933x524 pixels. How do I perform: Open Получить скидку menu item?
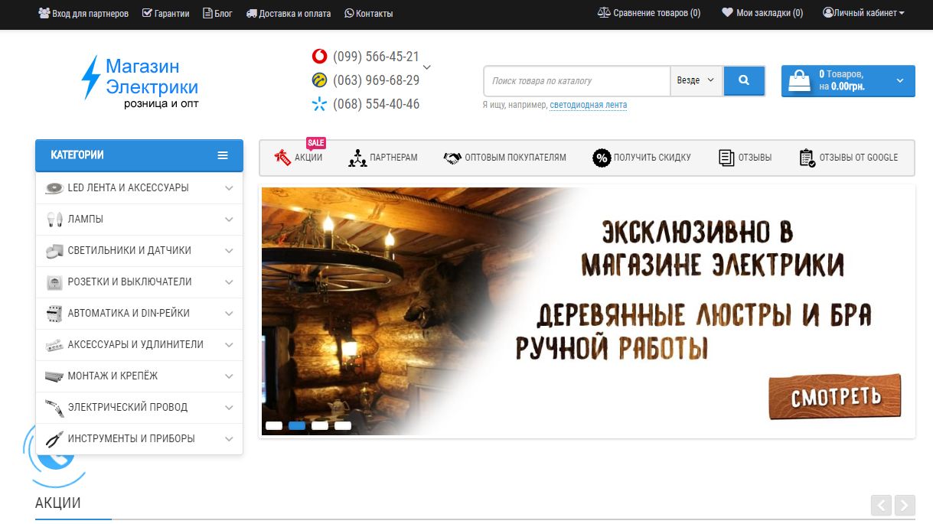pyautogui.click(x=641, y=158)
